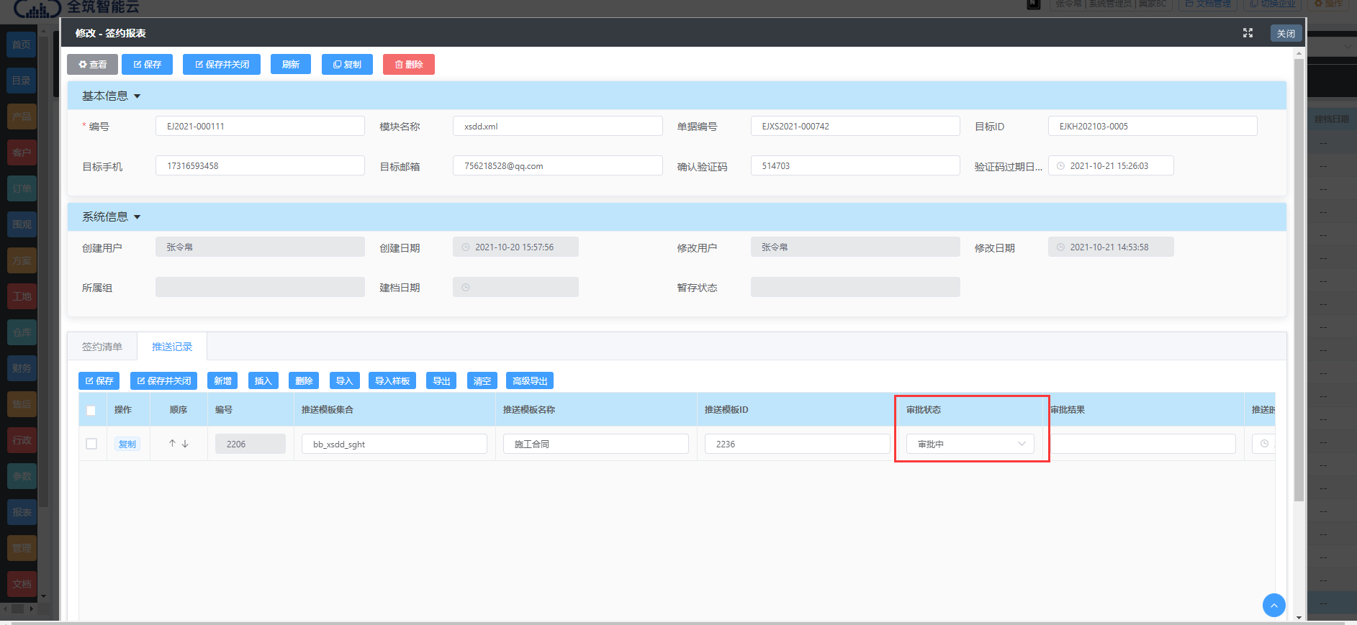
Task: Click the red delete button in top toolbar
Action: (408, 65)
